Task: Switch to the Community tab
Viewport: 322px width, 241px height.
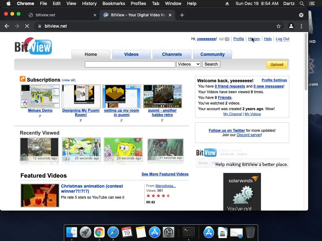Action: click(x=213, y=54)
